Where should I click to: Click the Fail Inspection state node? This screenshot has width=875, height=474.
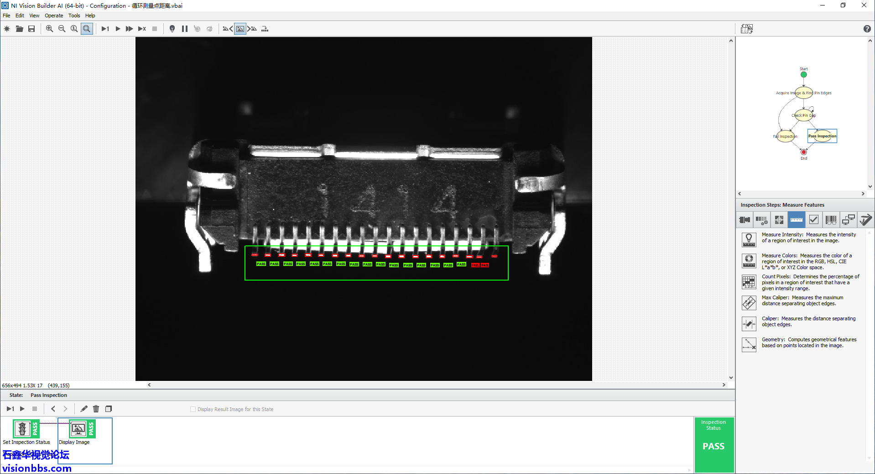click(x=786, y=136)
